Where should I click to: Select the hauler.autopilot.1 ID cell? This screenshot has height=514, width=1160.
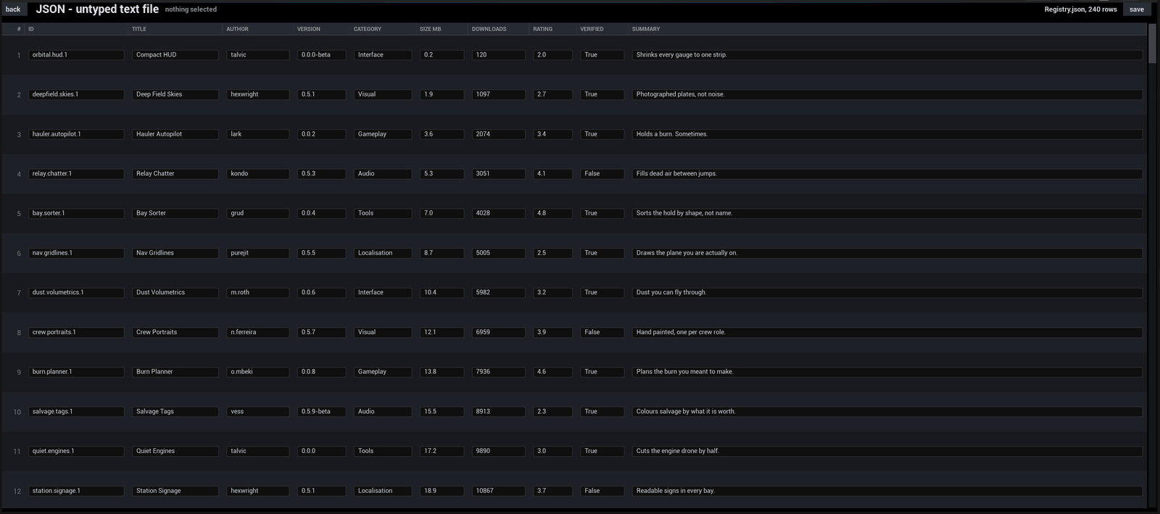pyautogui.click(x=76, y=134)
